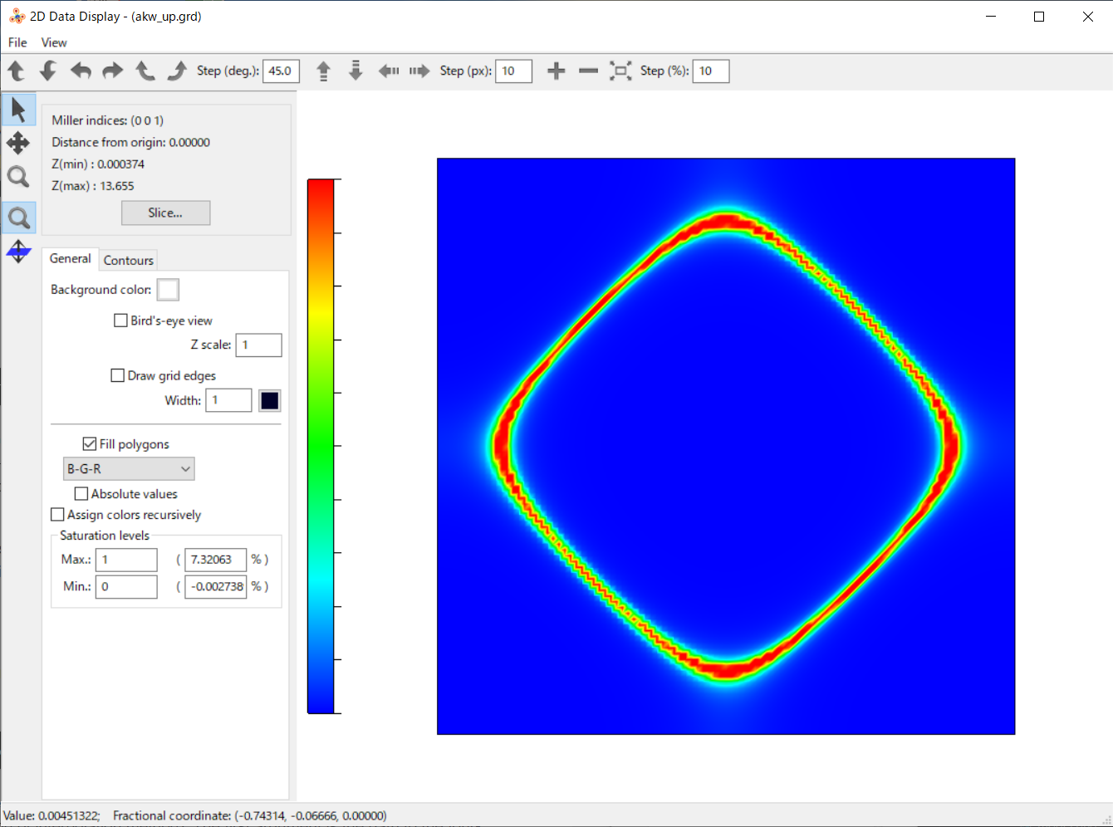Click the saturation Min. value field

pos(126,587)
